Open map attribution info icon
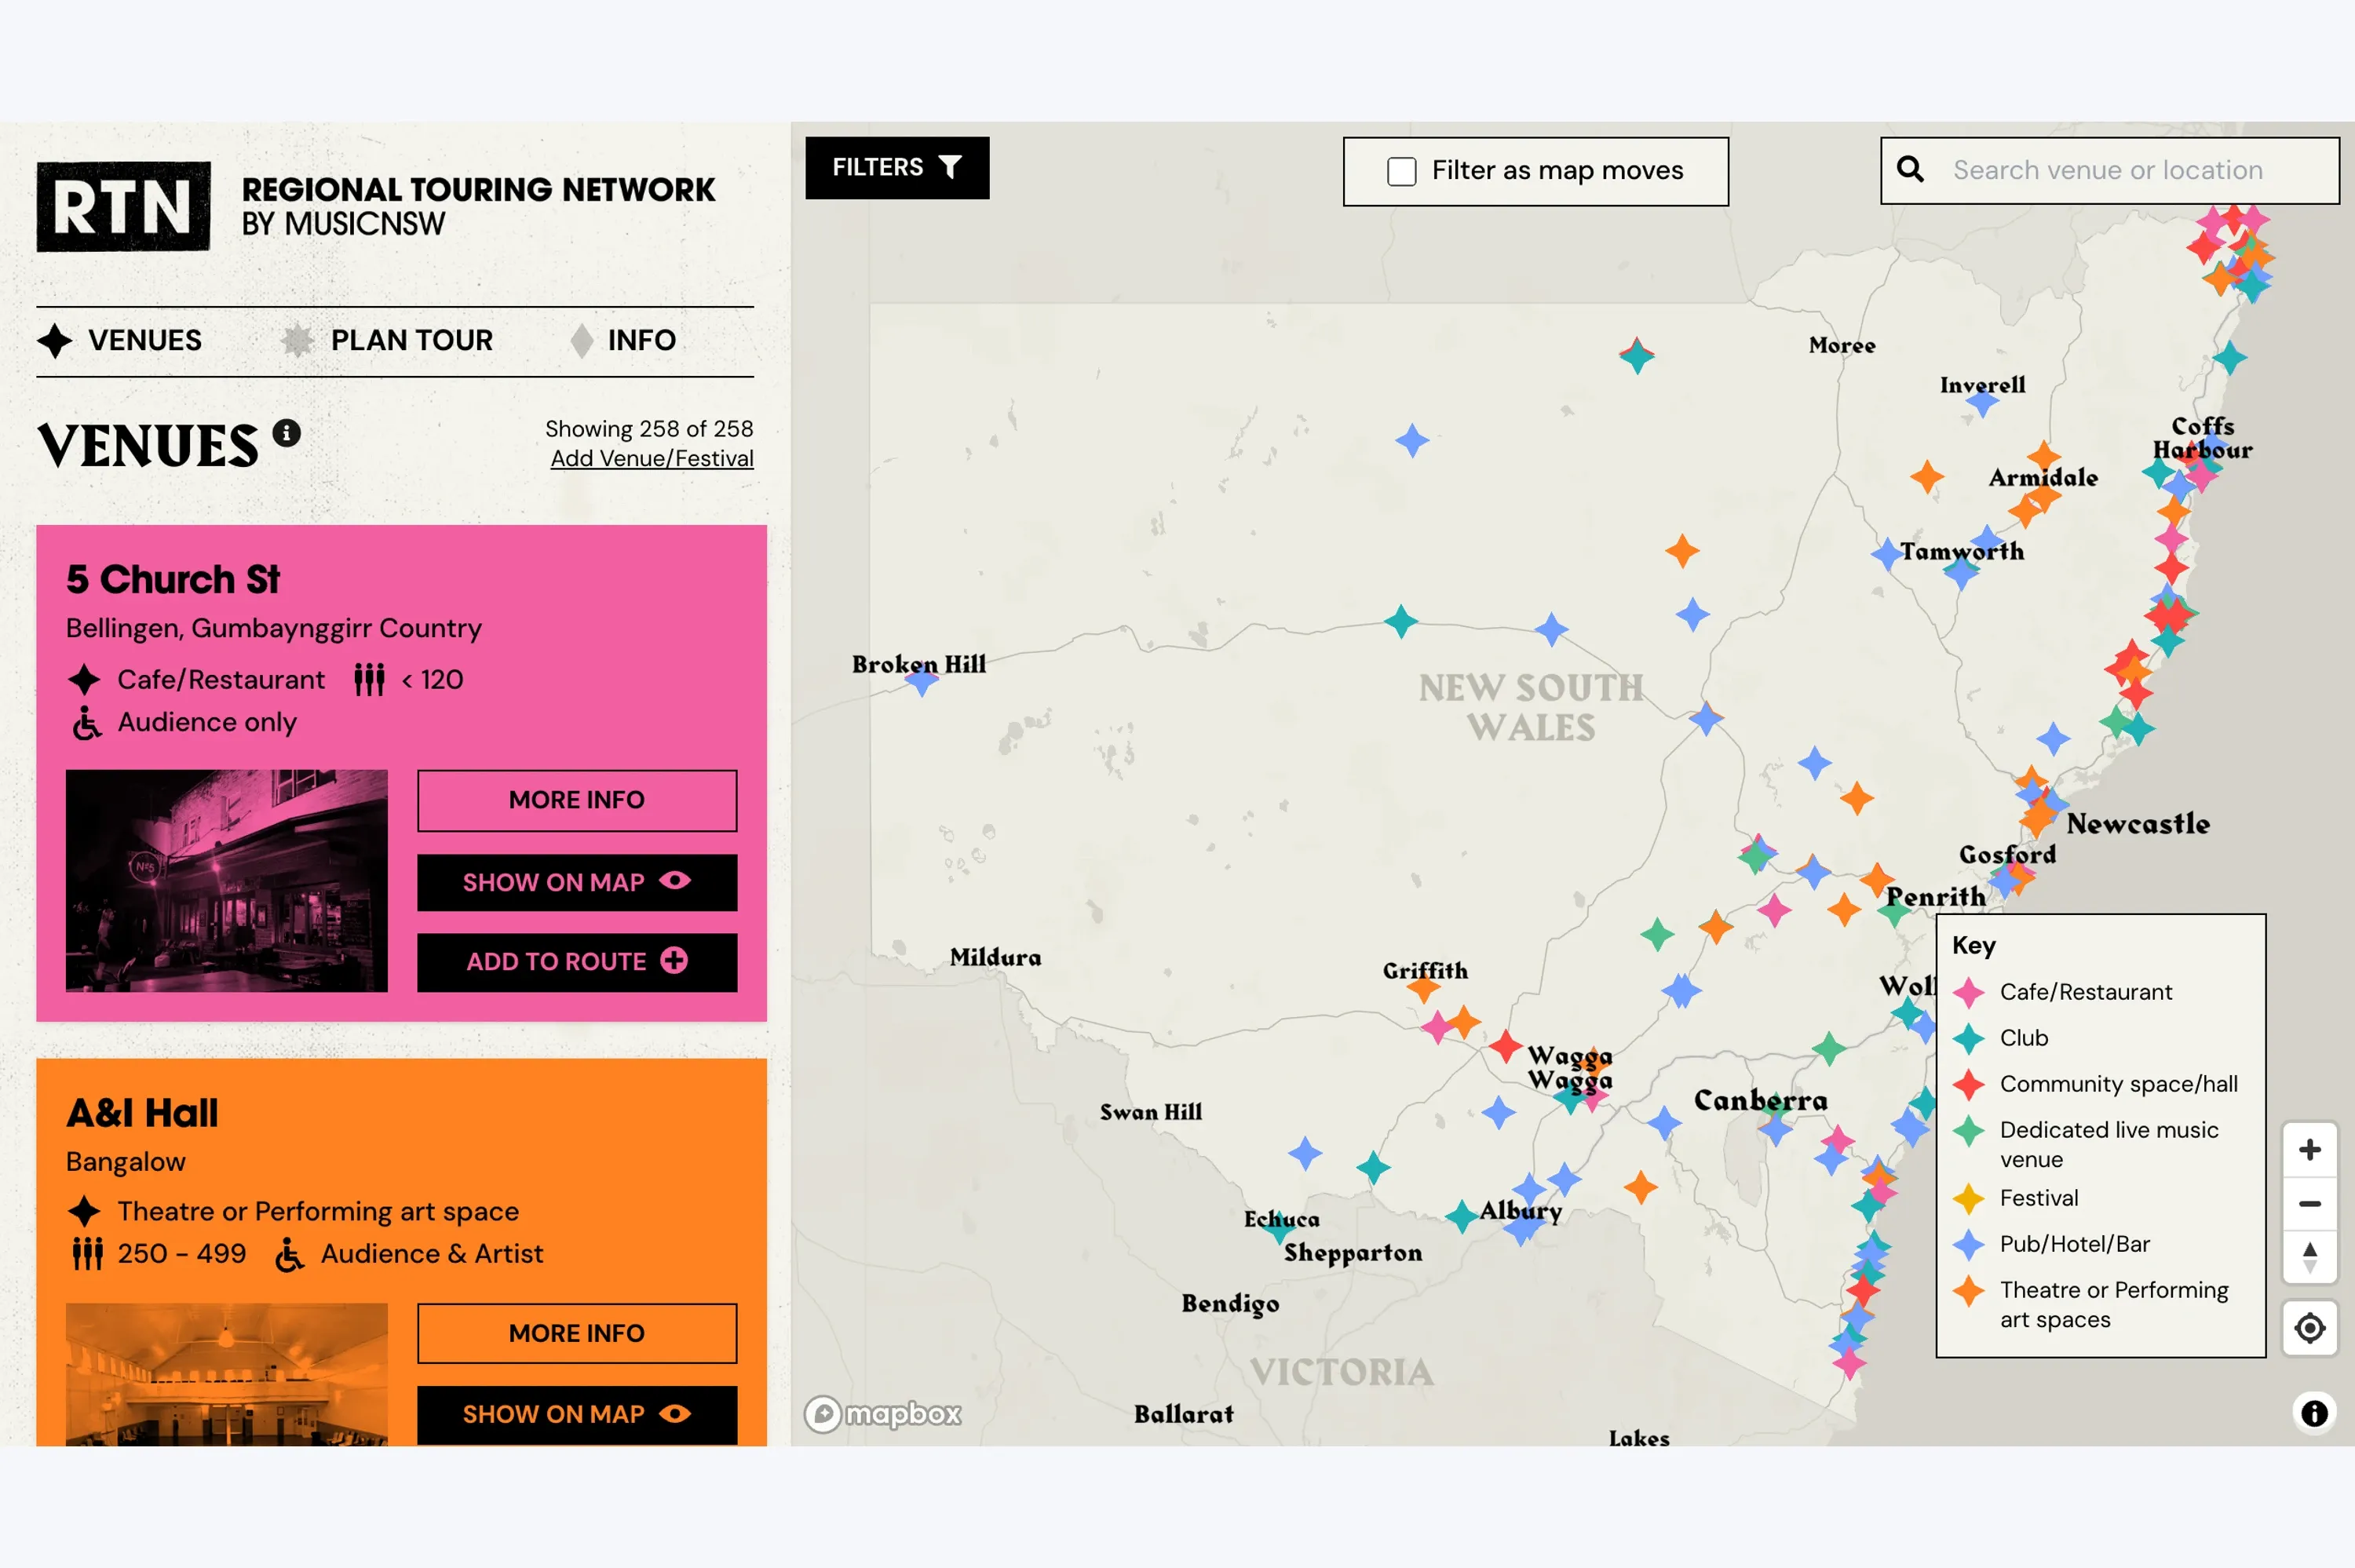This screenshot has height=1568, width=2355. pyautogui.click(x=2314, y=1414)
